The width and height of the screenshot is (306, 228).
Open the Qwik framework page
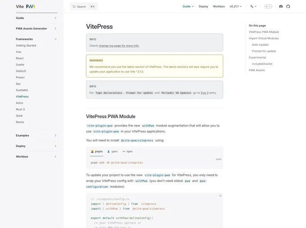tap(19, 116)
